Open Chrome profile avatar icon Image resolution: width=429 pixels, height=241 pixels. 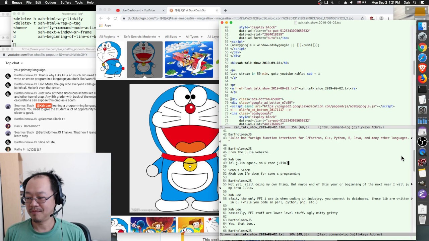[x=381, y=18]
